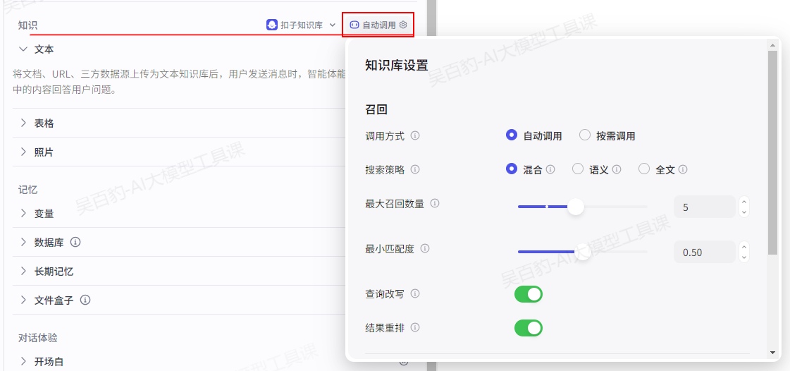This screenshot has width=790, height=371.
Task: Expand the 表格 section
Action: click(x=23, y=123)
